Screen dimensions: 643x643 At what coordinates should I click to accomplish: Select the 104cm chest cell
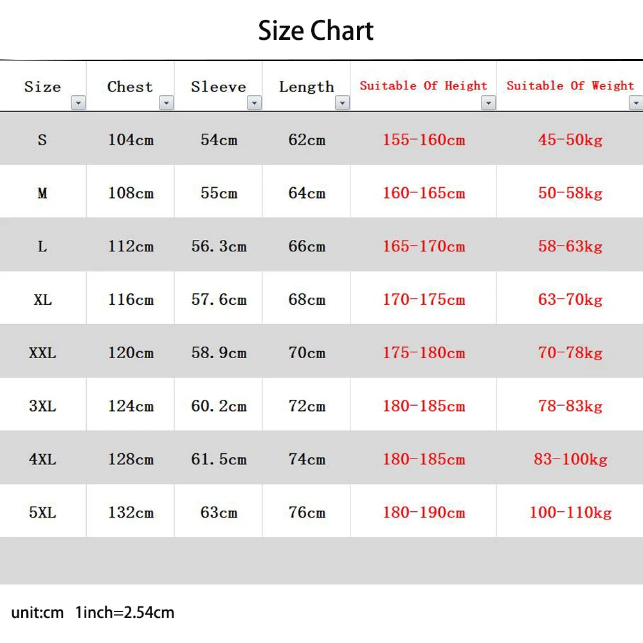131,140
